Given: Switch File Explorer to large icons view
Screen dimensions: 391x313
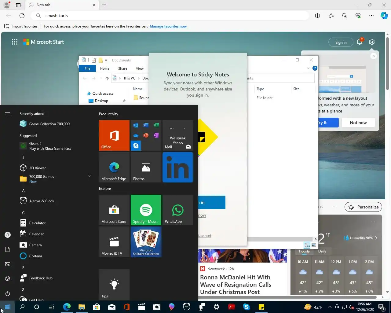Looking at the screenshot, I should click(x=314, y=245).
